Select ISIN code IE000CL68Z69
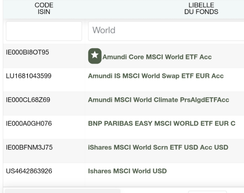 click(28, 100)
